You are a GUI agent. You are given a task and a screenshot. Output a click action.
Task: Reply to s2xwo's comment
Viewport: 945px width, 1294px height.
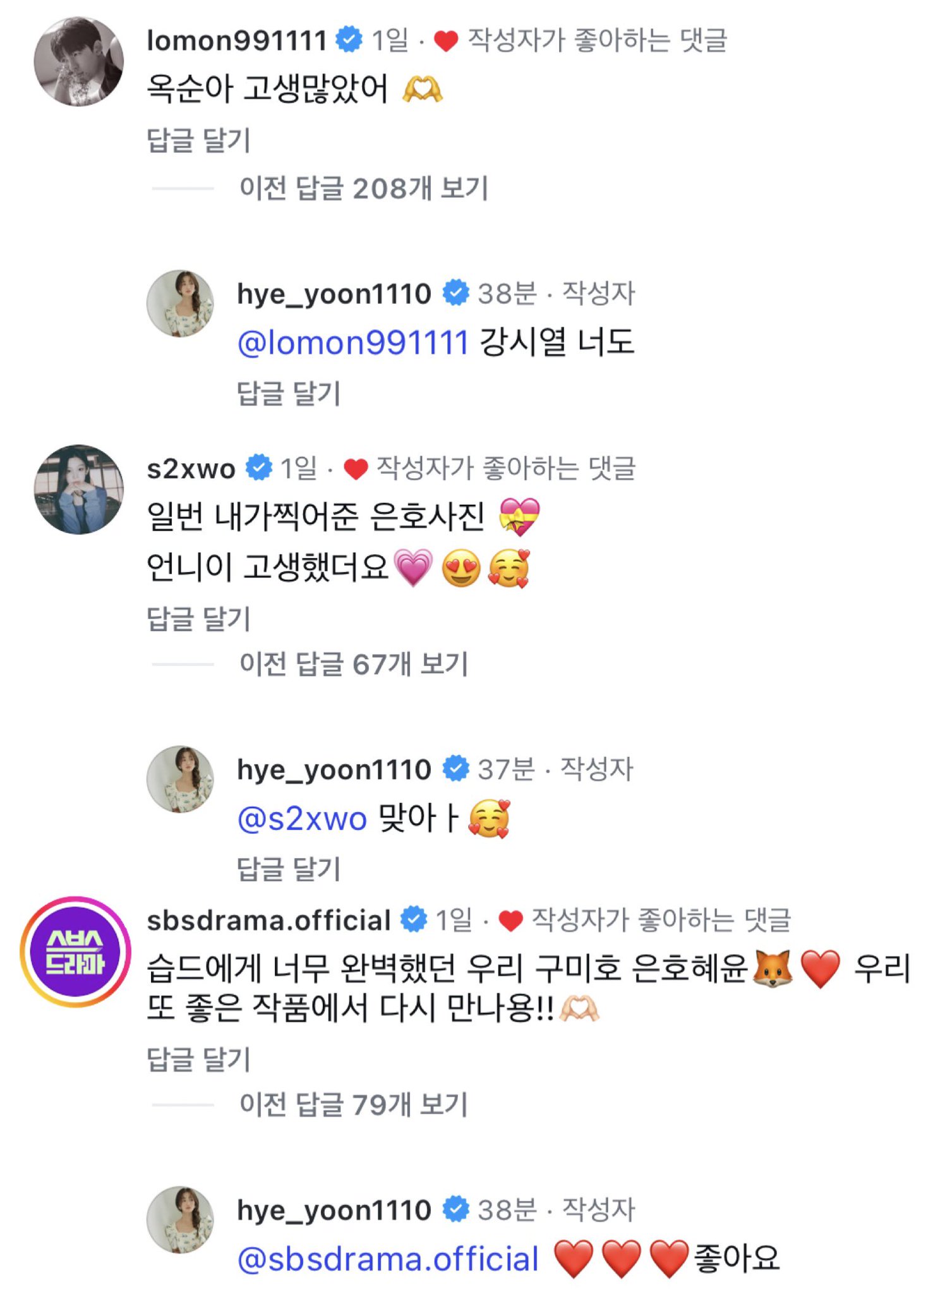(x=199, y=618)
